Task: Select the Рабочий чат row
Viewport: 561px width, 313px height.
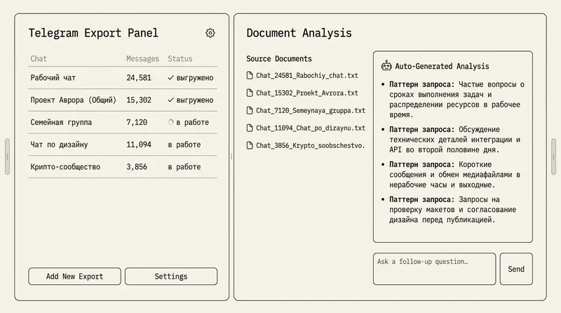Action: click(123, 78)
